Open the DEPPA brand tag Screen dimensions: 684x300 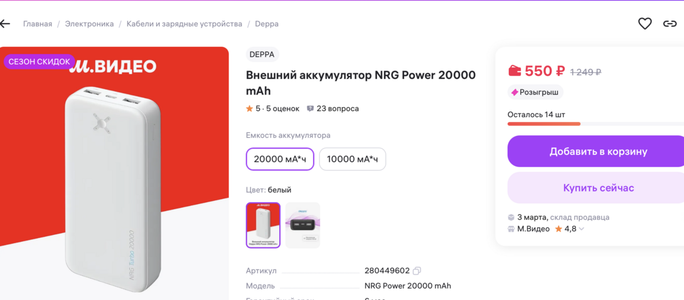pyautogui.click(x=262, y=54)
